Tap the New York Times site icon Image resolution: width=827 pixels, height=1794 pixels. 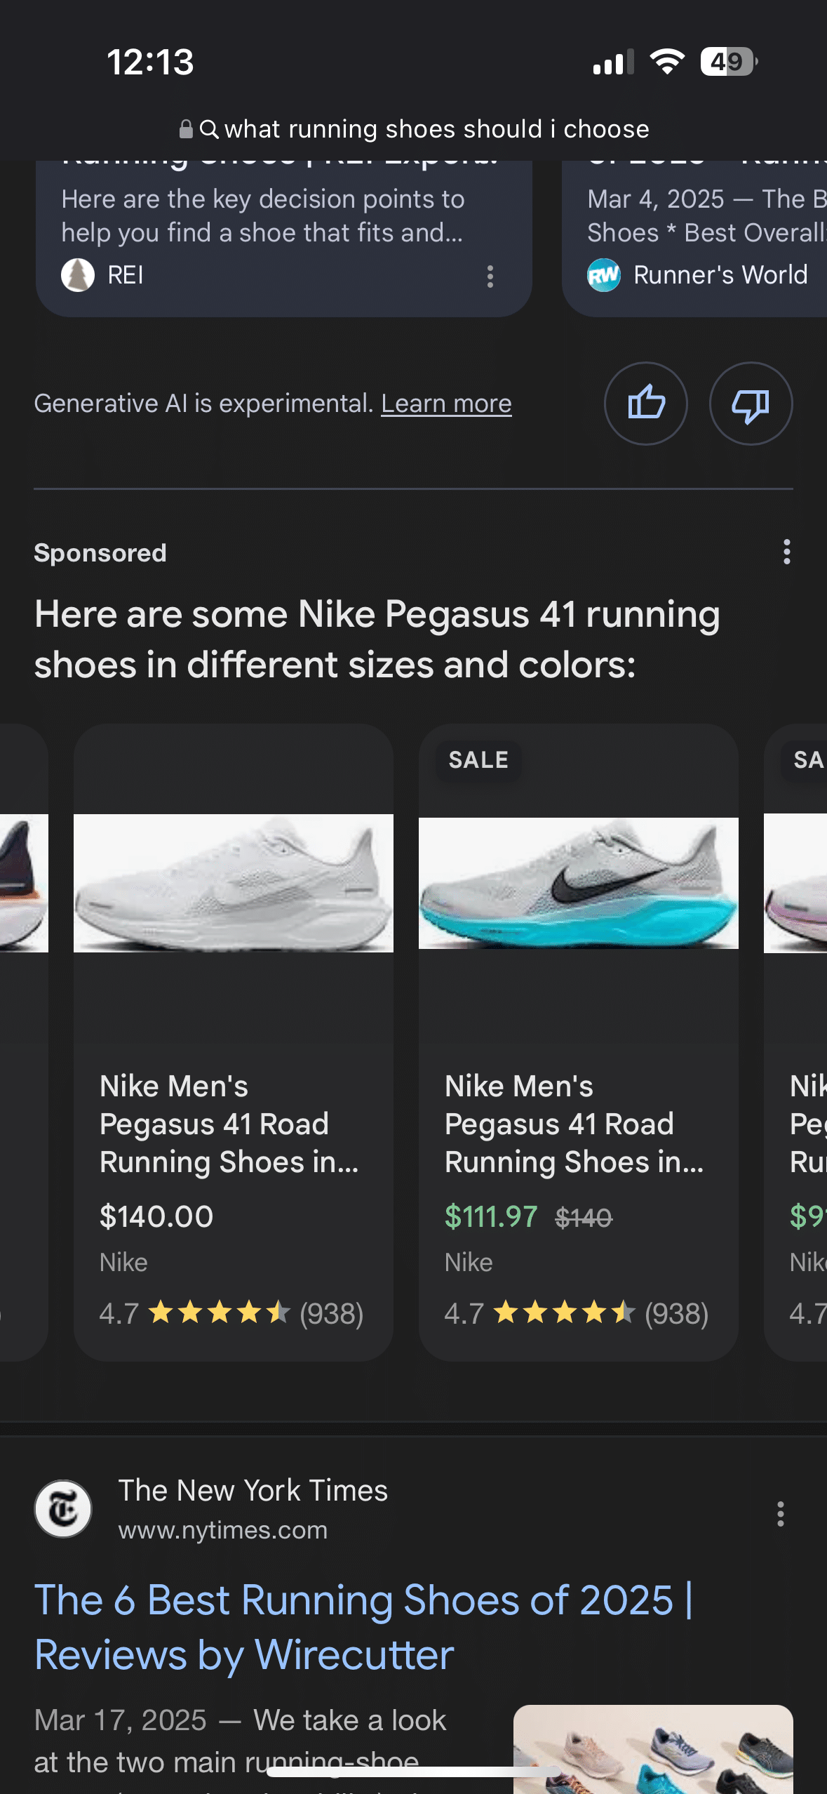coord(63,1509)
